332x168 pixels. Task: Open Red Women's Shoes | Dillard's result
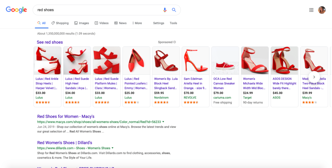[65, 143]
